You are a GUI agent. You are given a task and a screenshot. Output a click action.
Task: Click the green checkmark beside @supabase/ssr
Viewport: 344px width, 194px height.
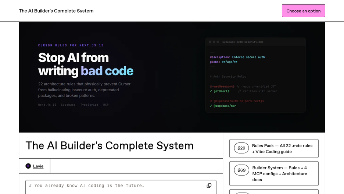211,106
